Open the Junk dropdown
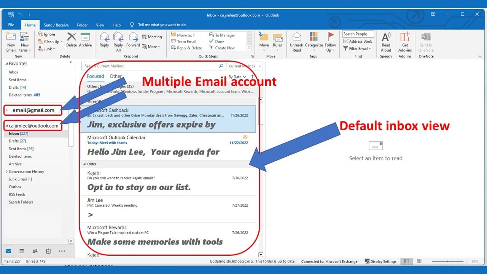 pos(47,49)
